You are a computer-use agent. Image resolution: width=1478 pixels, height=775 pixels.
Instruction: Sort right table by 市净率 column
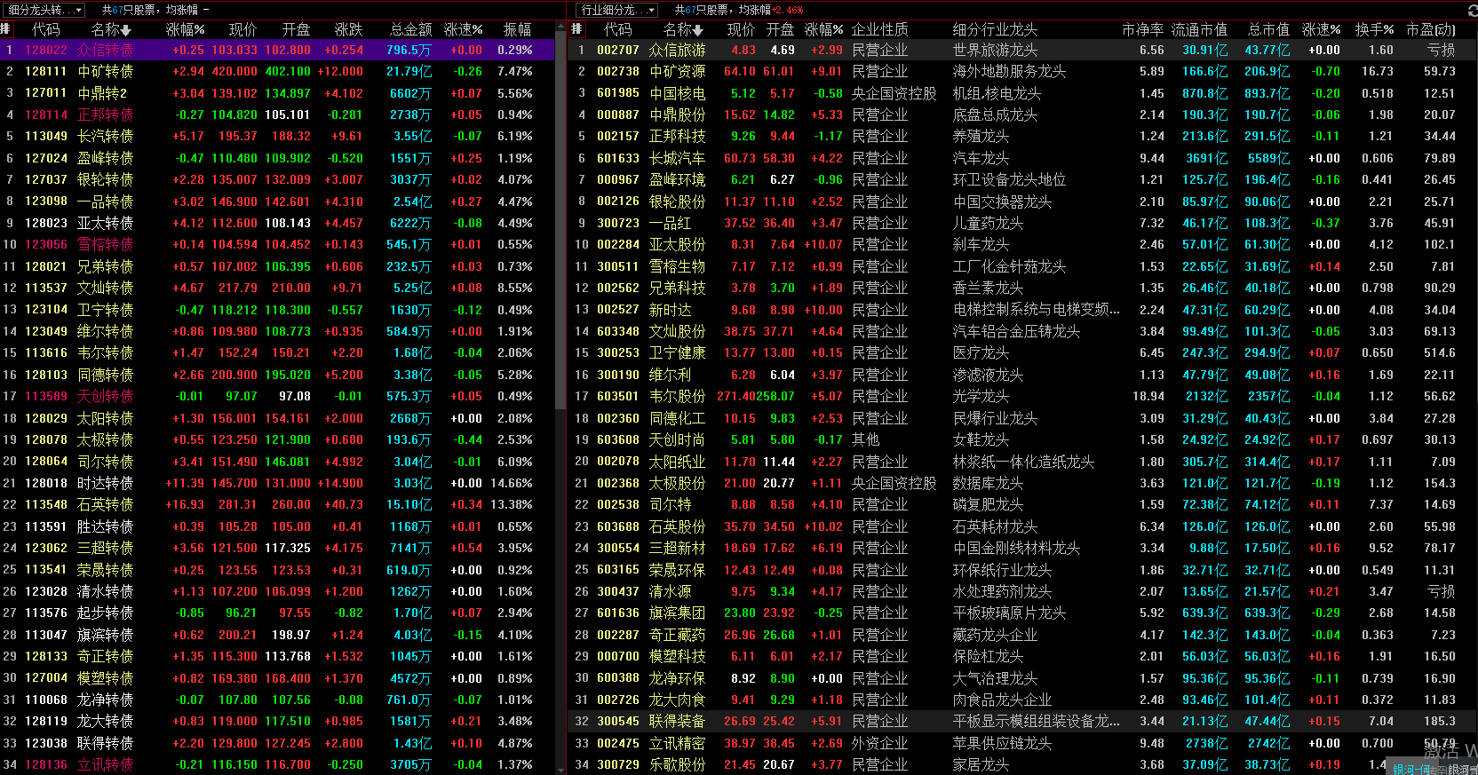pos(1142,29)
